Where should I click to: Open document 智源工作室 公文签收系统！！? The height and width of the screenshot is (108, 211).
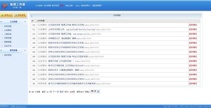[61, 61]
